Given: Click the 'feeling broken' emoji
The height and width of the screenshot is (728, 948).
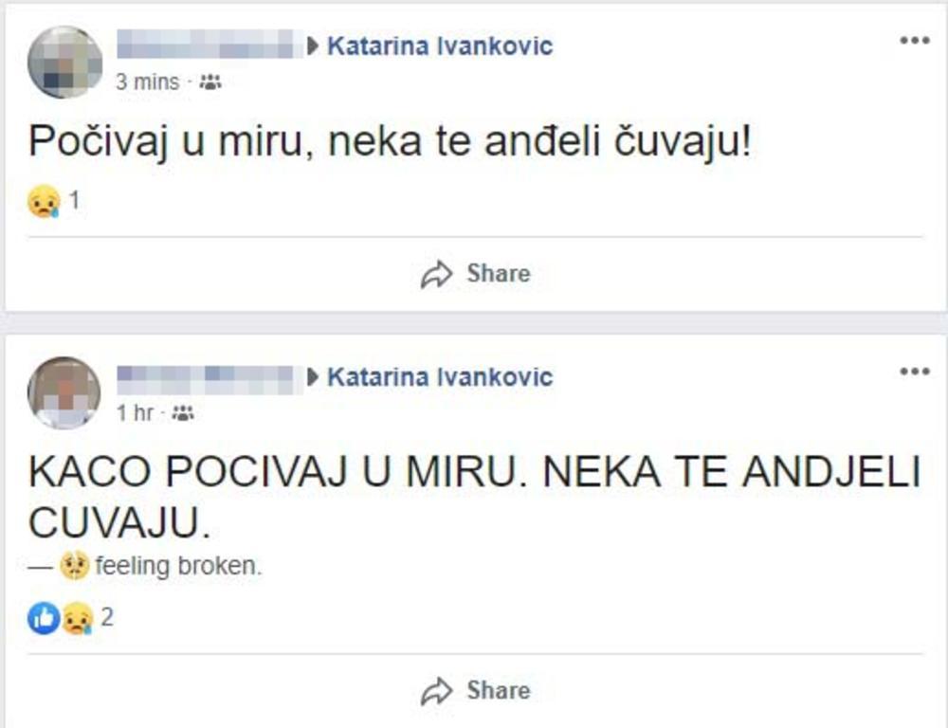Looking at the screenshot, I should (74, 567).
